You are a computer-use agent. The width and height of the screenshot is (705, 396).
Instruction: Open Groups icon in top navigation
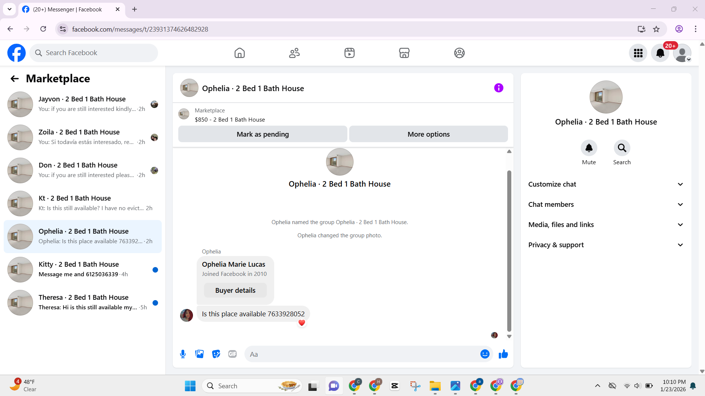(459, 53)
